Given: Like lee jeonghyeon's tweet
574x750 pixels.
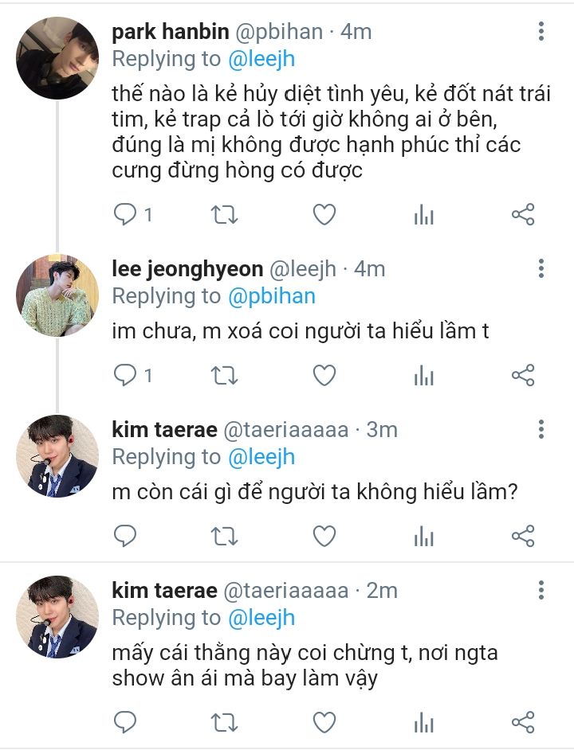Looking at the screenshot, I should coord(324,375).
